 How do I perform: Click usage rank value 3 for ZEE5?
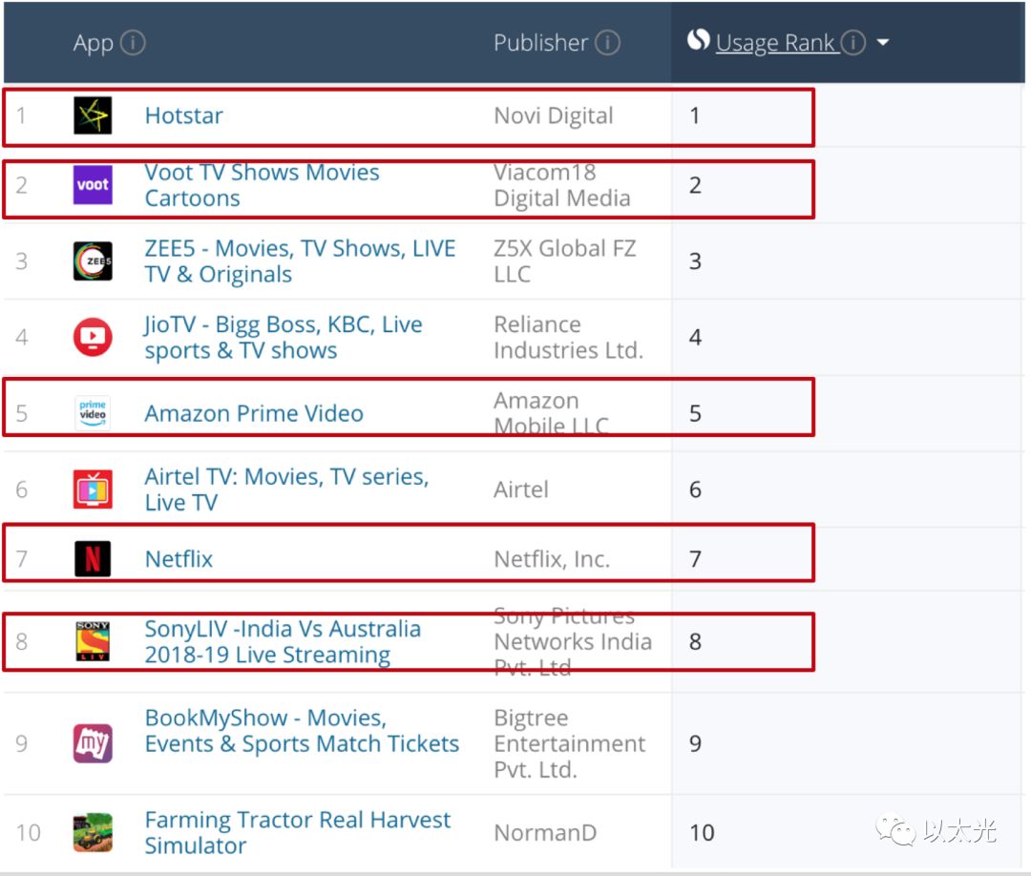coord(695,261)
